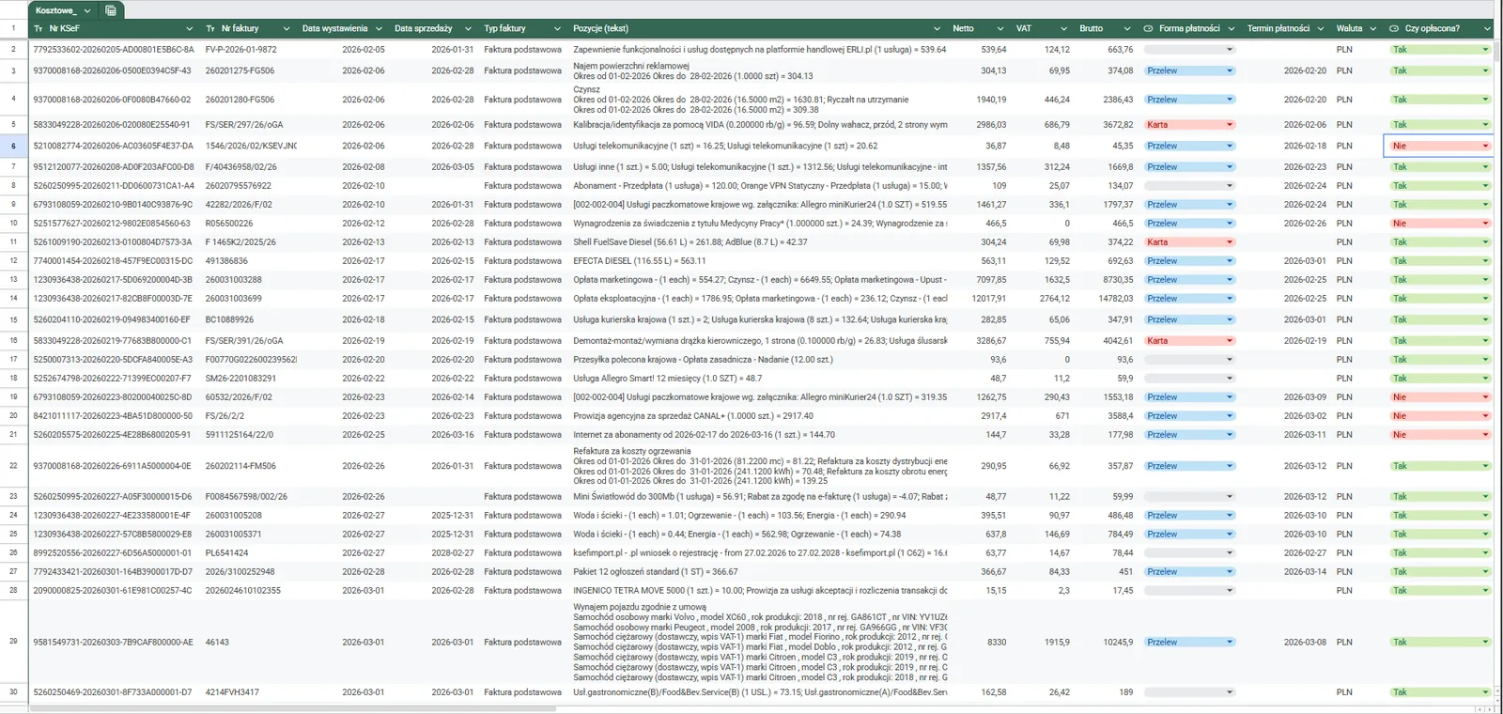Select Termin płatności cell 2026-03-14
This screenshot has width=1503, height=714.
1285,571
